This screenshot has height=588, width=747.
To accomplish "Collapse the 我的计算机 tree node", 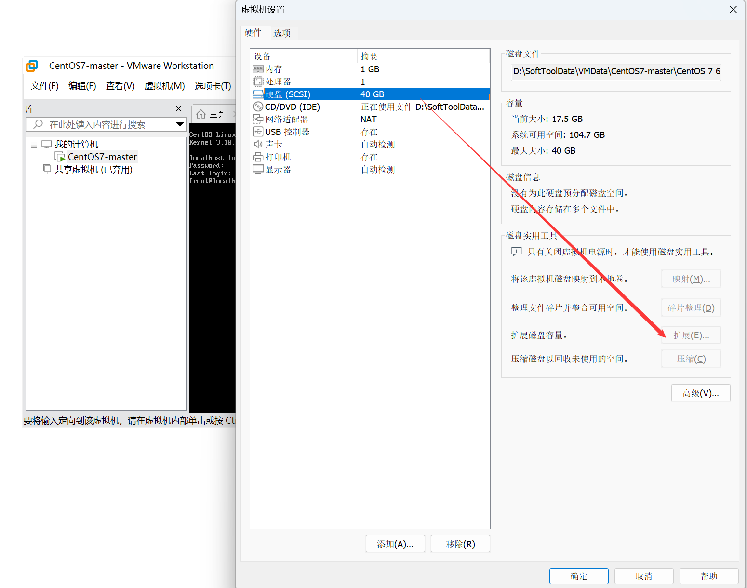I will pyautogui.click(x=34, y=145).
